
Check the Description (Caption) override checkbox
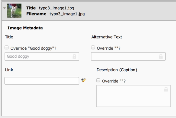point(98,80)
